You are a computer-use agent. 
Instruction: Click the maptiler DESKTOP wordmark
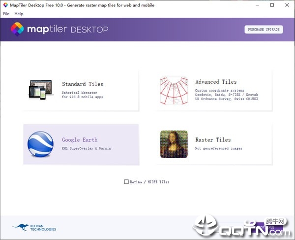point(68,30)
